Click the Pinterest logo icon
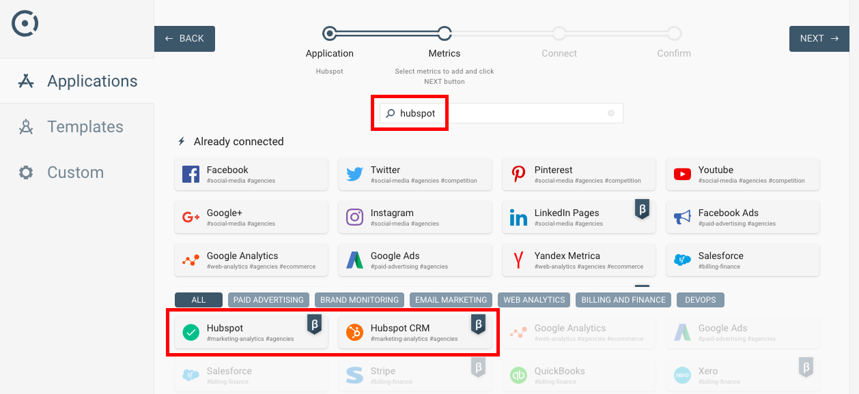 [x=518, y=175]
